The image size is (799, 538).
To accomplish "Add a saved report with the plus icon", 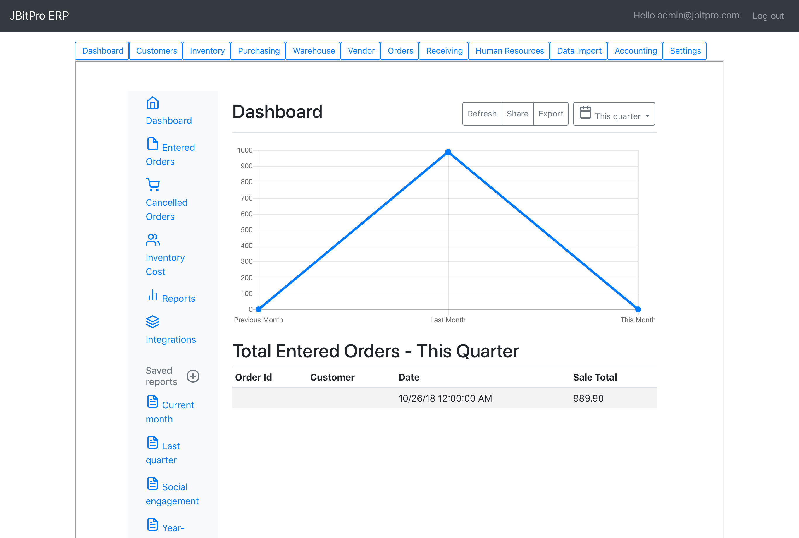I will coord(193,376).
